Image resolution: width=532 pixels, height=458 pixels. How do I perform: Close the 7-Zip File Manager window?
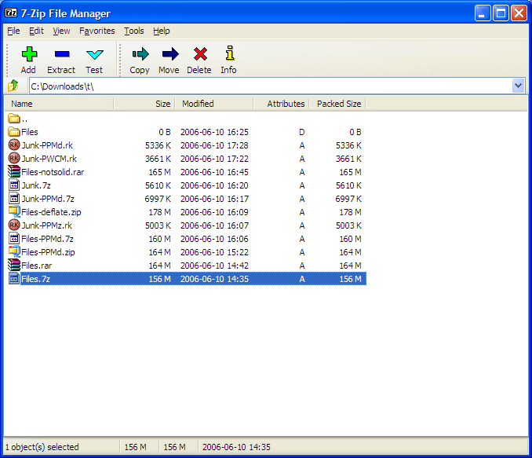pos(519,13)
